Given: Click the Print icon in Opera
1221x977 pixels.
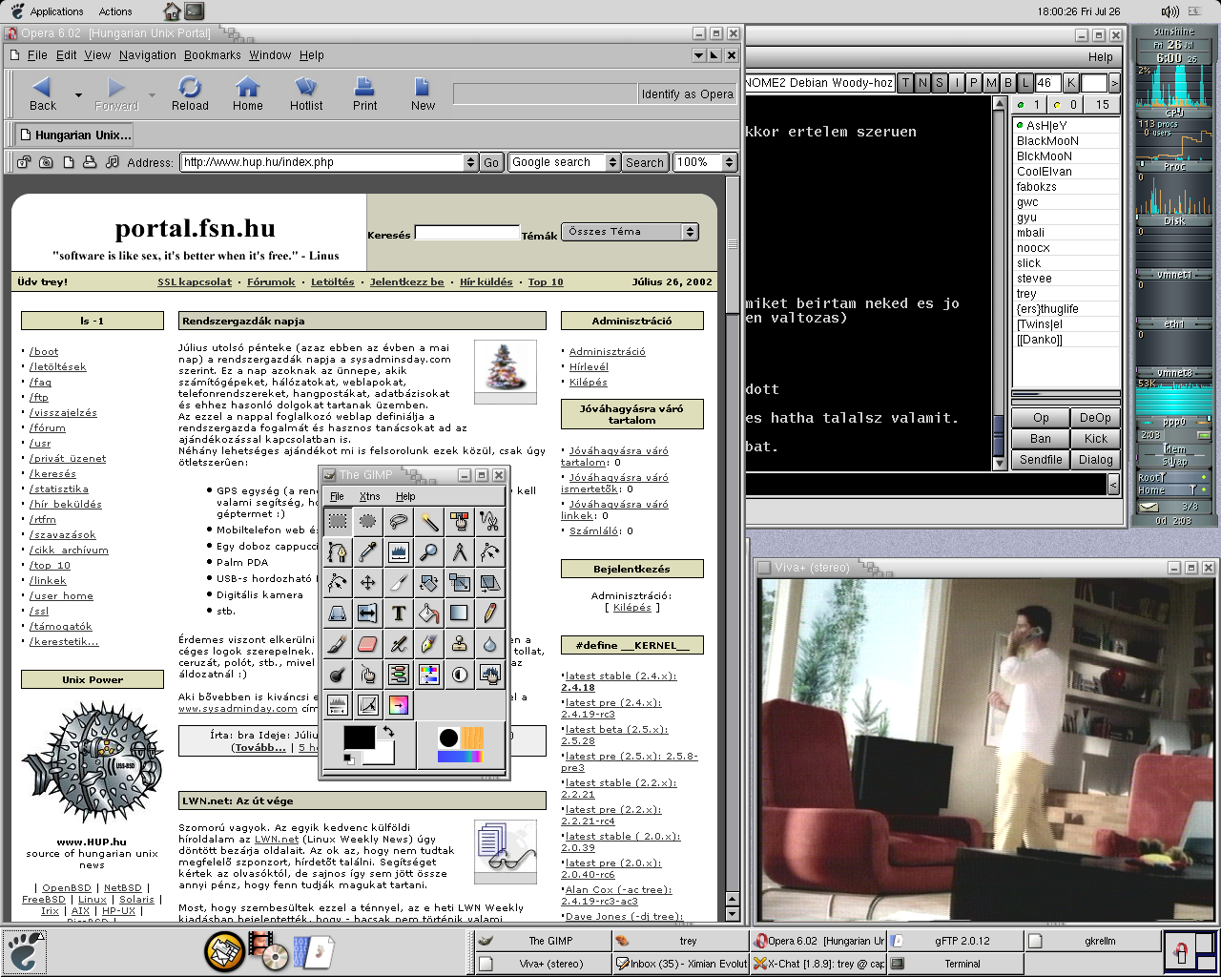Looking at the screenshot, I should [364, 94].
